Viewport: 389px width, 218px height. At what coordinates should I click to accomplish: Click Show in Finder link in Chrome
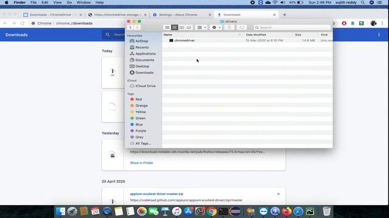pyautogui.click(x=142, y=163)
